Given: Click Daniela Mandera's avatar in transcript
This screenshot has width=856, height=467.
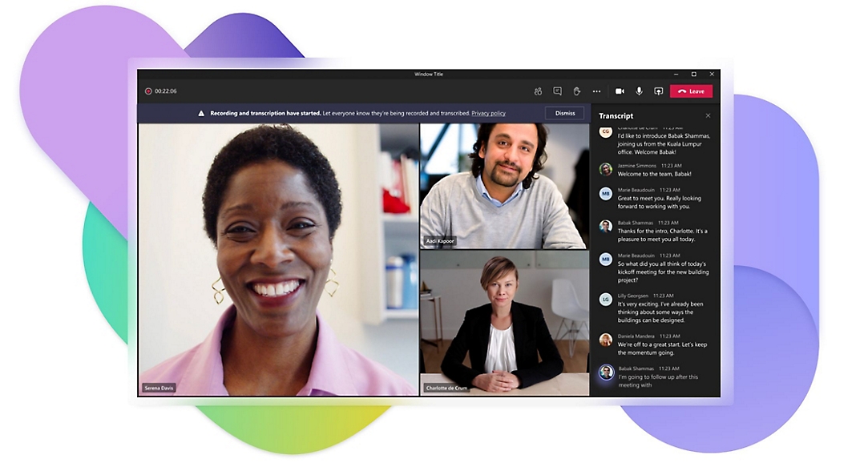Looking at the screenshot, I should pos(606,340).
